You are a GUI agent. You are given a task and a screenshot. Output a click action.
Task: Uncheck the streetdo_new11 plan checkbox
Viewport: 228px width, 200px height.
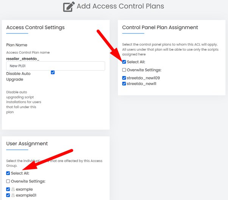pos(124,84)
